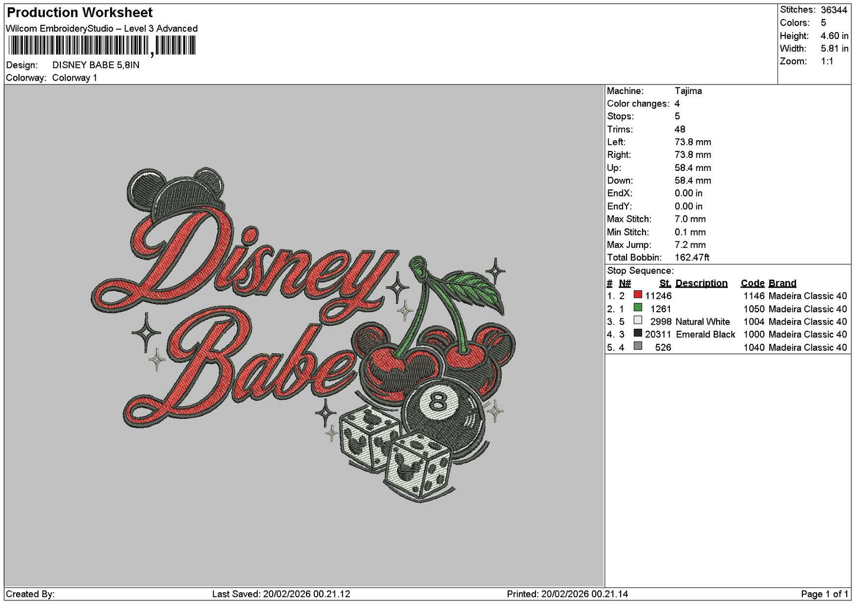Click the thread code 1040 row brand
Image resolution: width=855 pixels, height=604 pixels.
808,348
